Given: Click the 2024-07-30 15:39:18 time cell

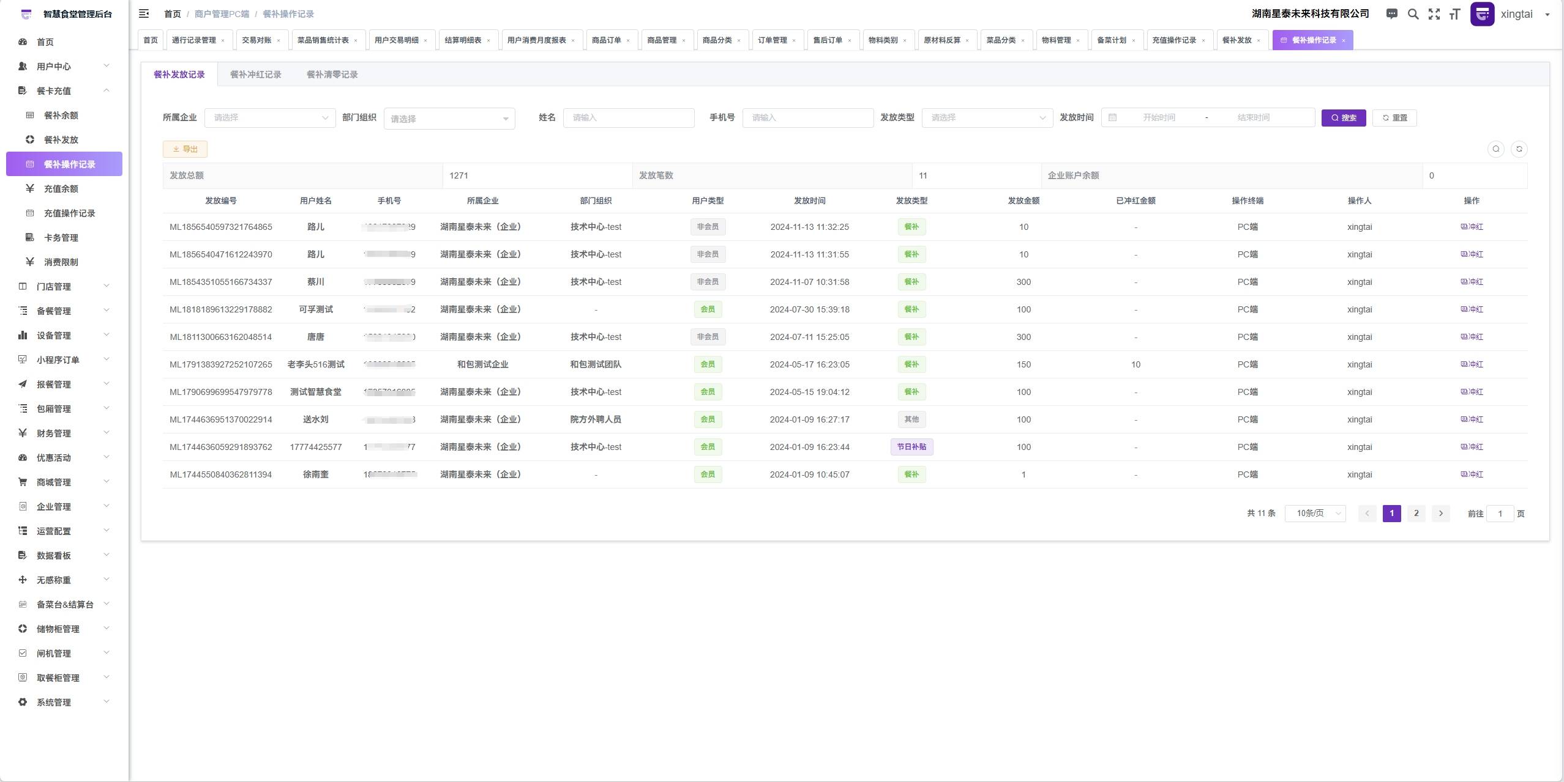Looking at the screenshot, I should coord(809,309).
